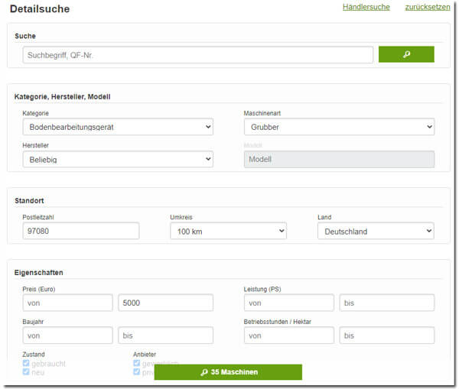This screenshot has height=389, width=459.
Task: Click the Leistung (PS) 'bis' field
Action: pyautogui.click(x=386, y=303)
